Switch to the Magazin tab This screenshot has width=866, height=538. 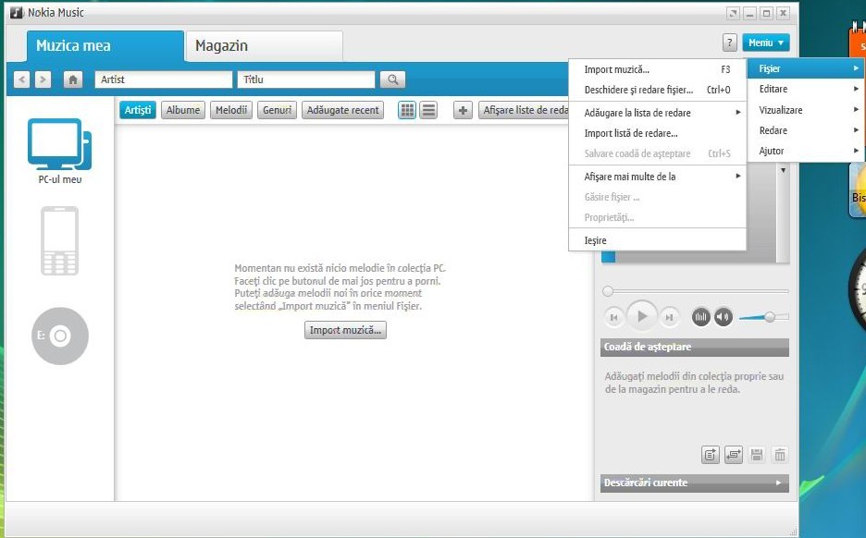(x=264, y=46)
